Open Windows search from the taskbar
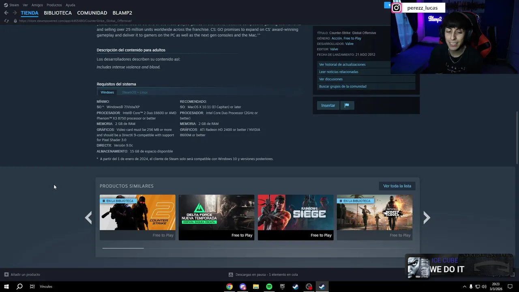 pos(19,286)
